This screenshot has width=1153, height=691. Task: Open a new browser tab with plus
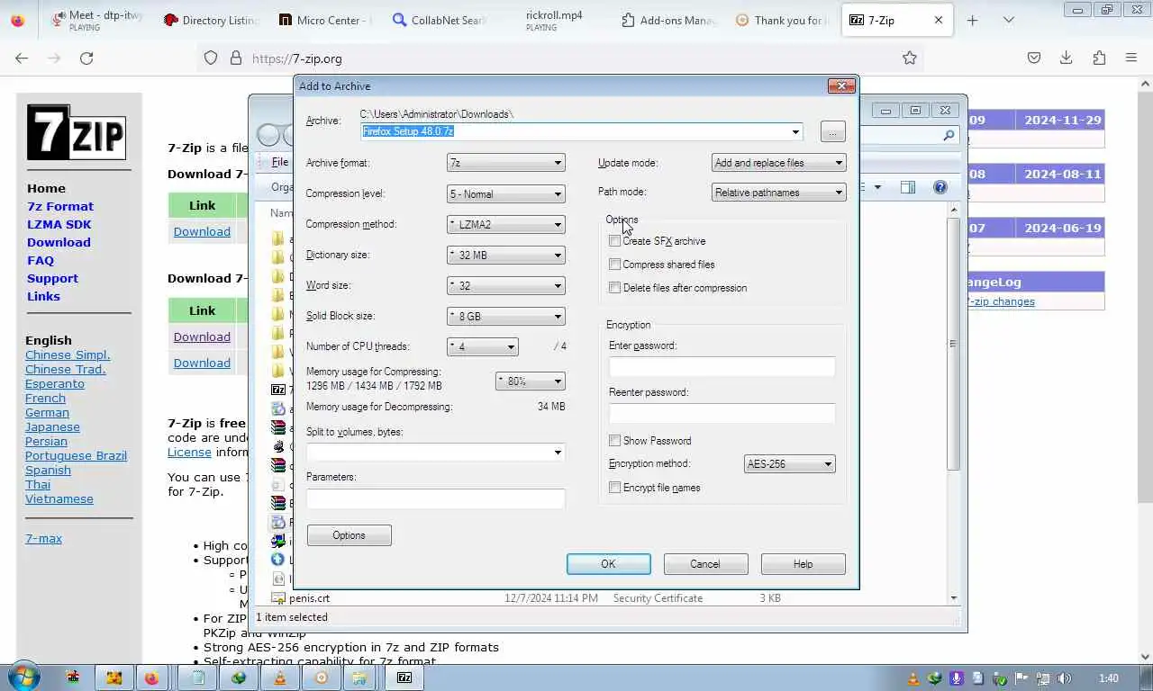pyautogui.click(x=972, y=20)
